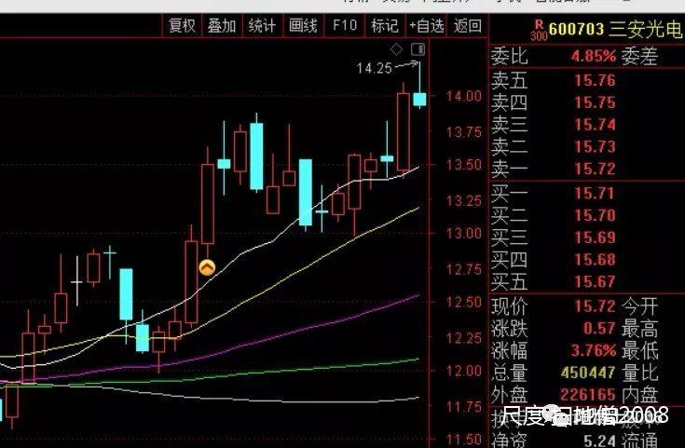Select 卖三 price 15.74
685x448 pixels.
(595, 125)
